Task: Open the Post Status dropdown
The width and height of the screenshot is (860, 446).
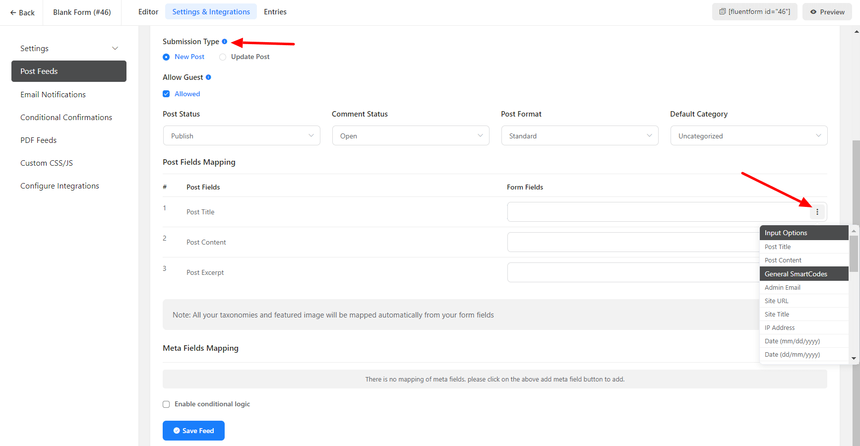Action: [242, 136]
